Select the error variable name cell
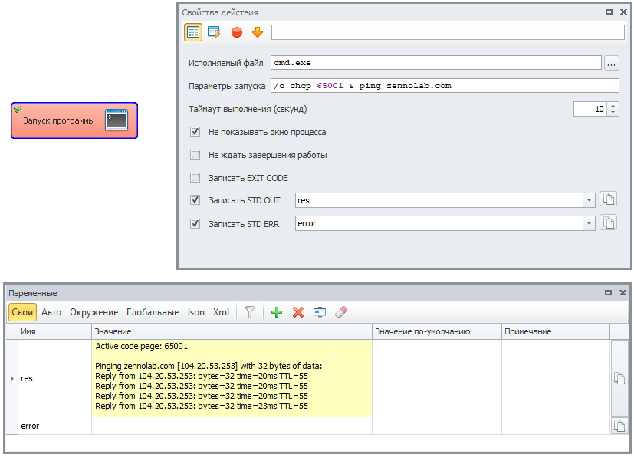The height and width of the screenshot is (458, 634). coord(54,426)
